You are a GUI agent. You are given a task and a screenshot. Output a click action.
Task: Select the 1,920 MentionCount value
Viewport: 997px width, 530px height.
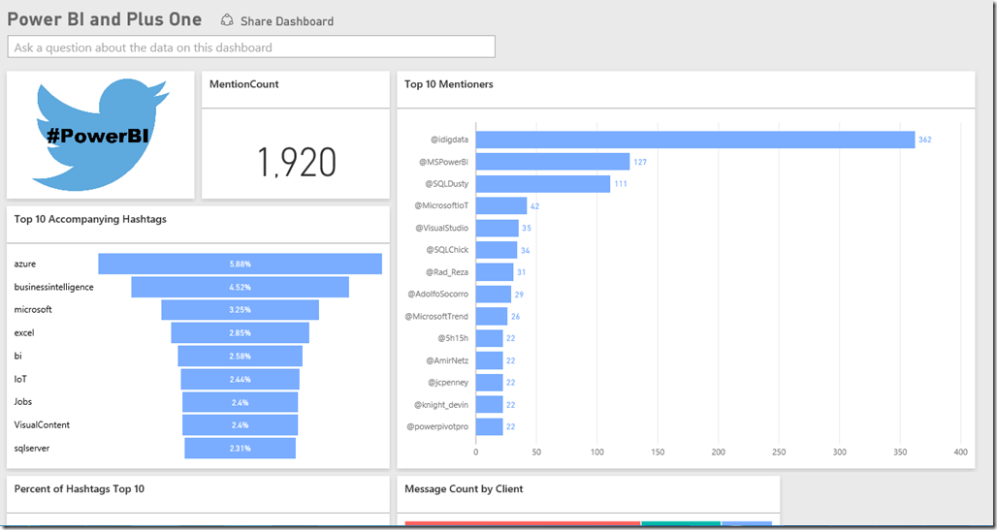[x=297, y=162]
